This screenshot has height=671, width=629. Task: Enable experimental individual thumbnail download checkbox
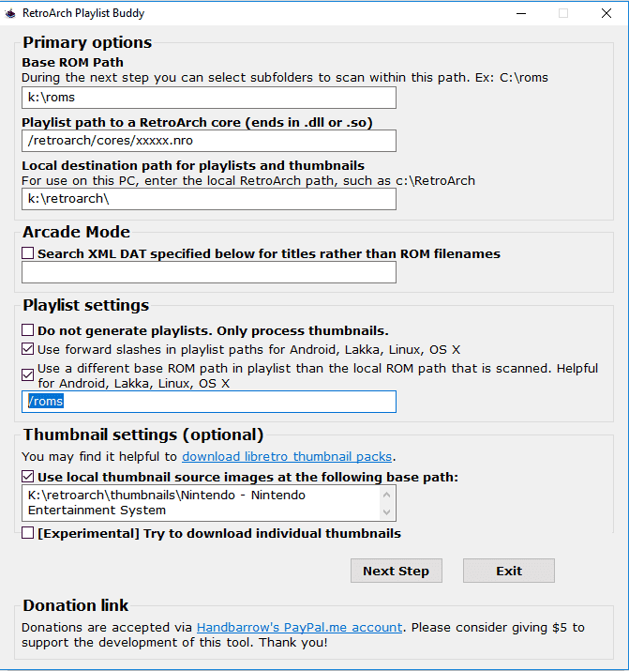pos(28,533)
